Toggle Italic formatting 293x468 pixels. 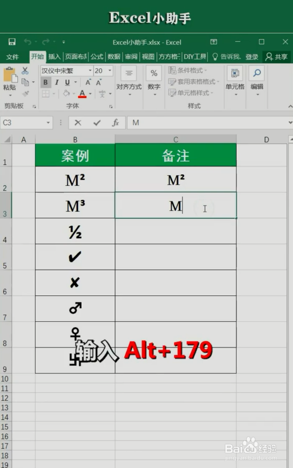(x=56, y=83)
